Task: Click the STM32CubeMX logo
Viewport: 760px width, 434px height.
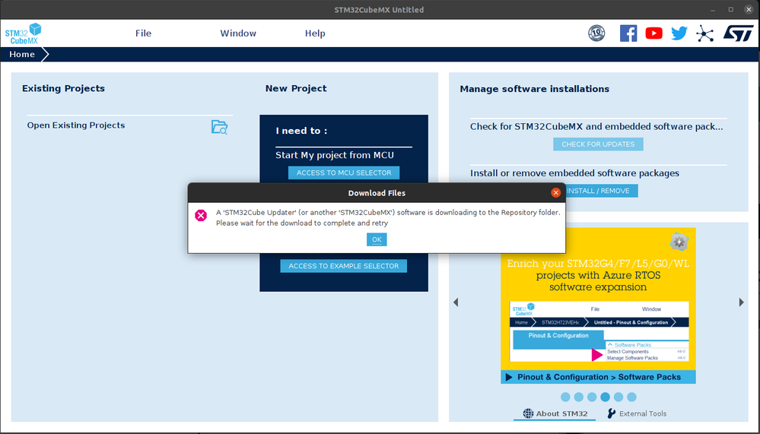Action: point(23,33)
